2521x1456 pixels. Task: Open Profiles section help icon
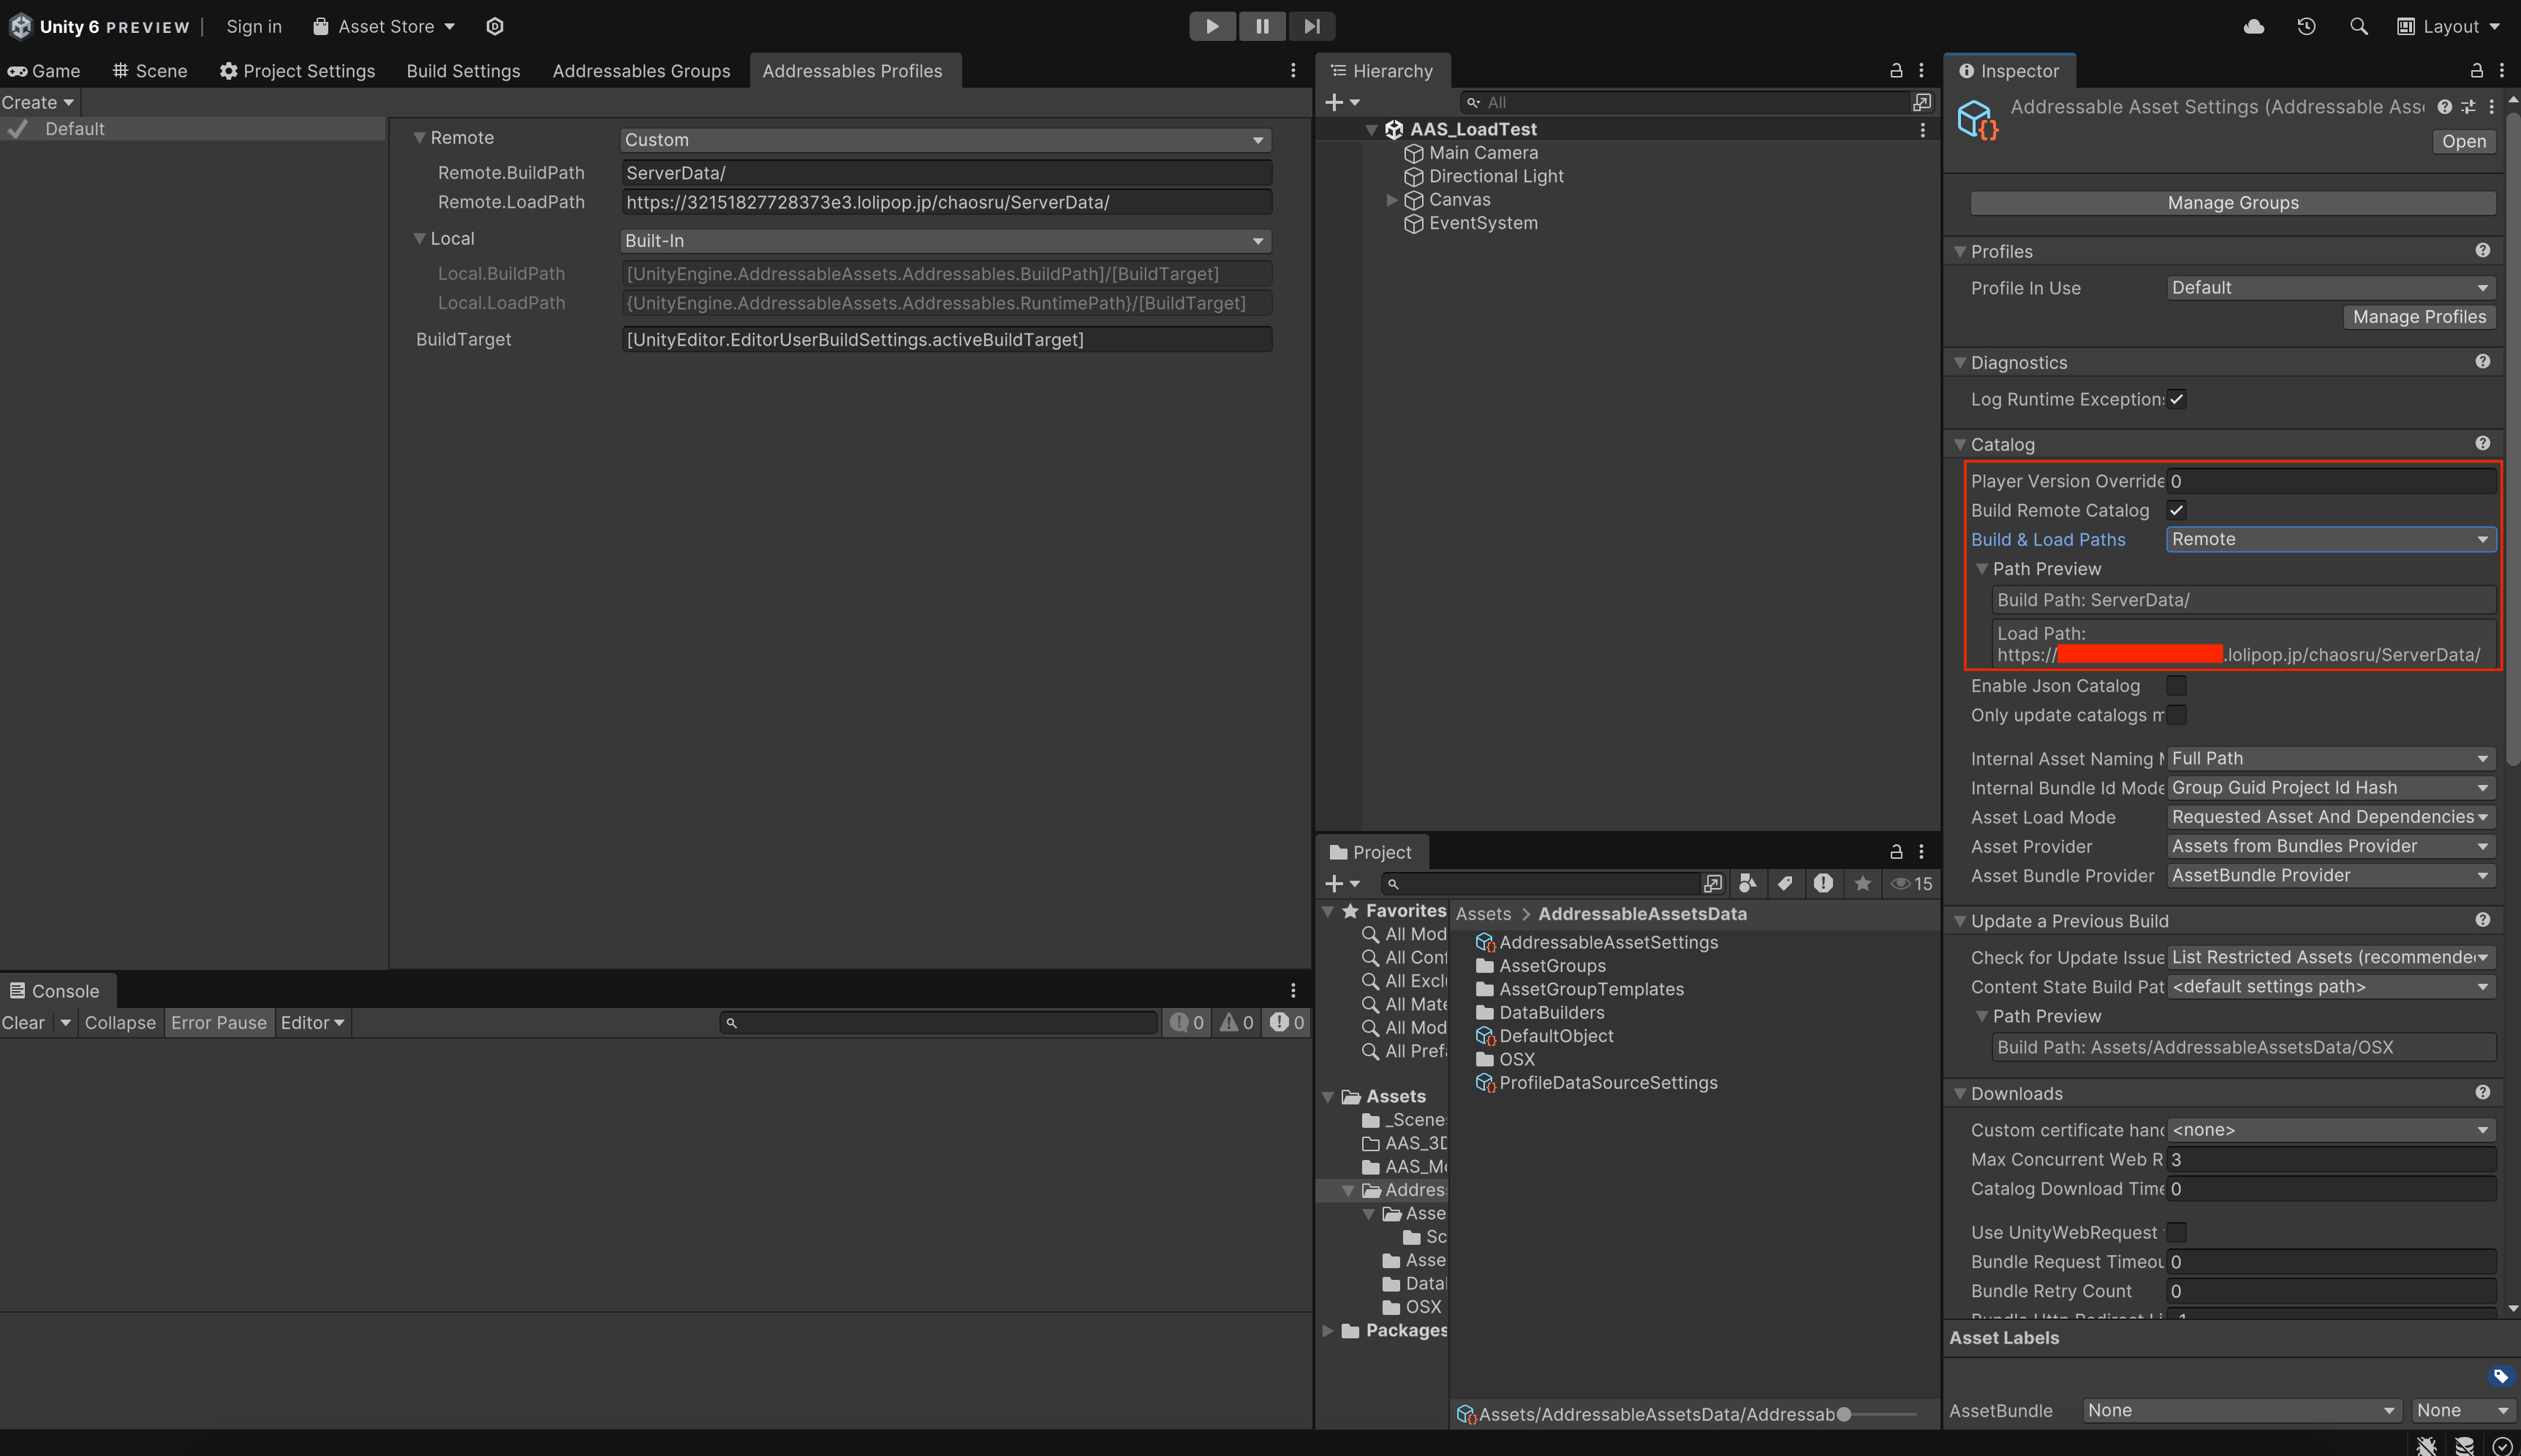tap(2483, 251)
